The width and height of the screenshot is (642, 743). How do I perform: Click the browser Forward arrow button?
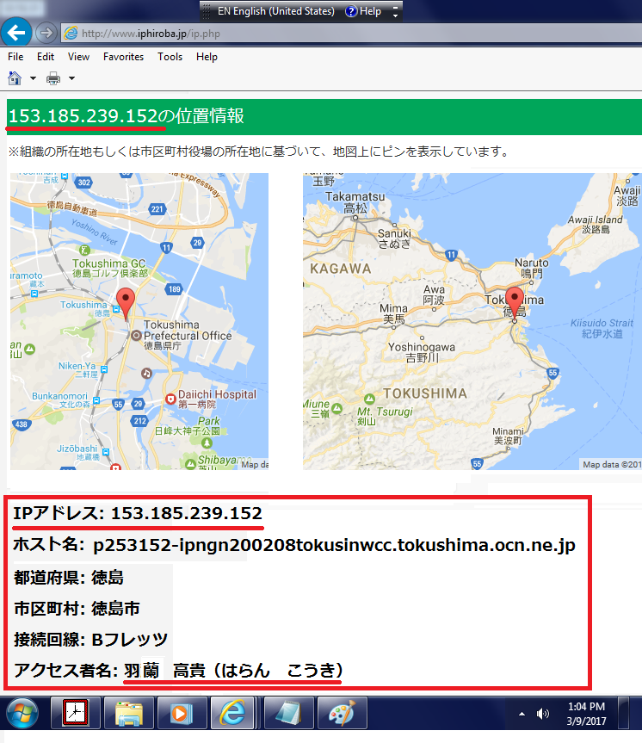click(46, 34)
